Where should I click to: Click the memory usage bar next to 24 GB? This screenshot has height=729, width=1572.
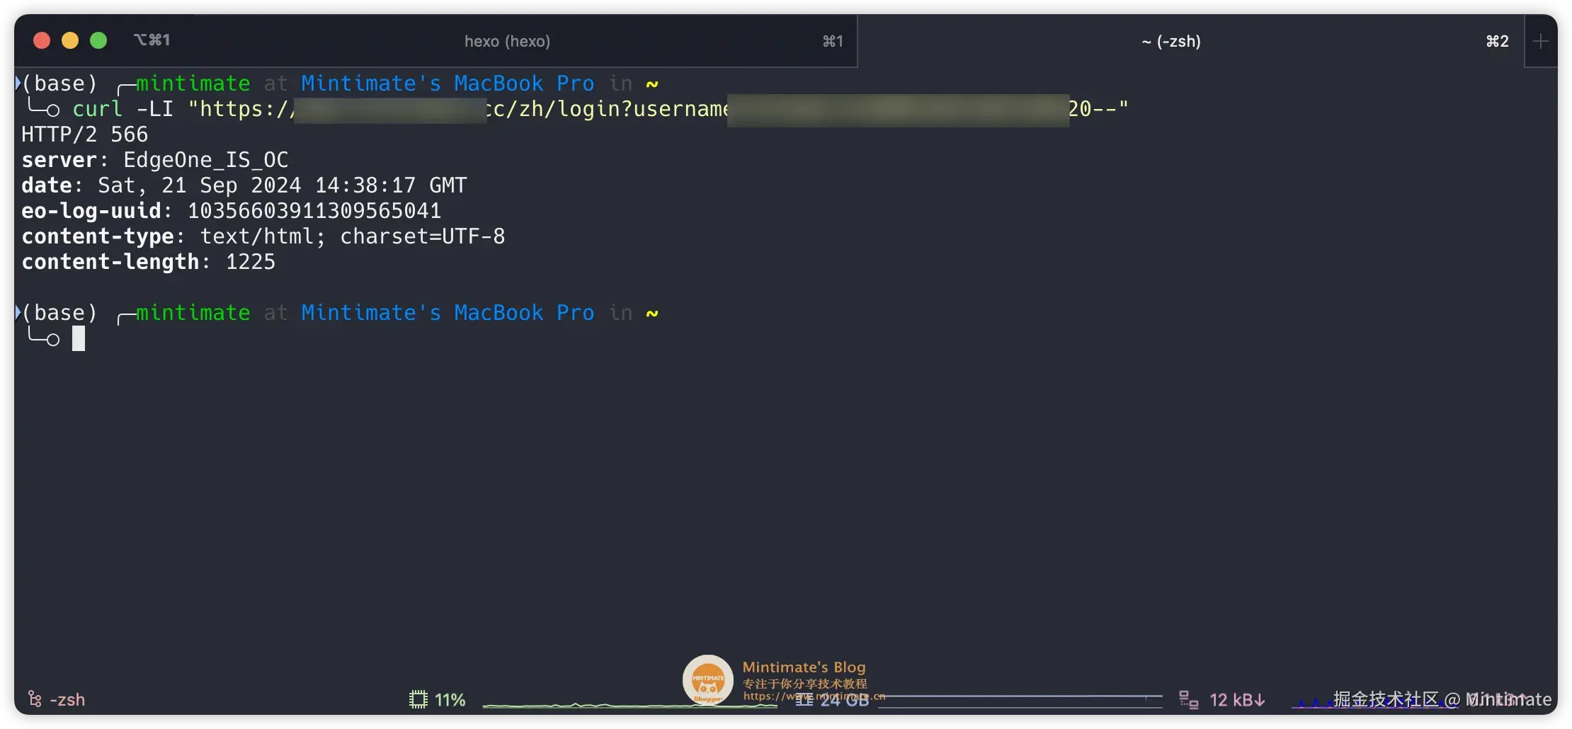1020,701
